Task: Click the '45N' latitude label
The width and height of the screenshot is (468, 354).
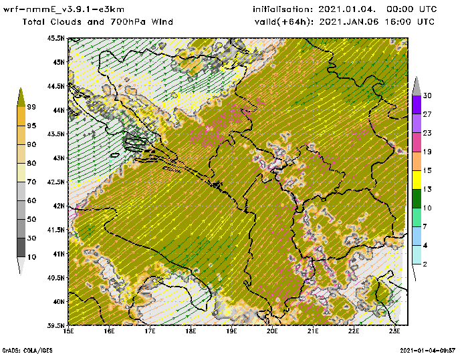Action: (x=59, y=62)
